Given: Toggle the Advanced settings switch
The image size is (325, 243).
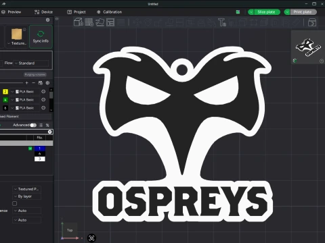Looking at the screenshot, I should point(33,125).
